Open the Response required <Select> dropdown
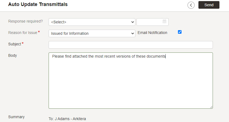Screen dimensions: 229x122 click(x=92, y=22)
